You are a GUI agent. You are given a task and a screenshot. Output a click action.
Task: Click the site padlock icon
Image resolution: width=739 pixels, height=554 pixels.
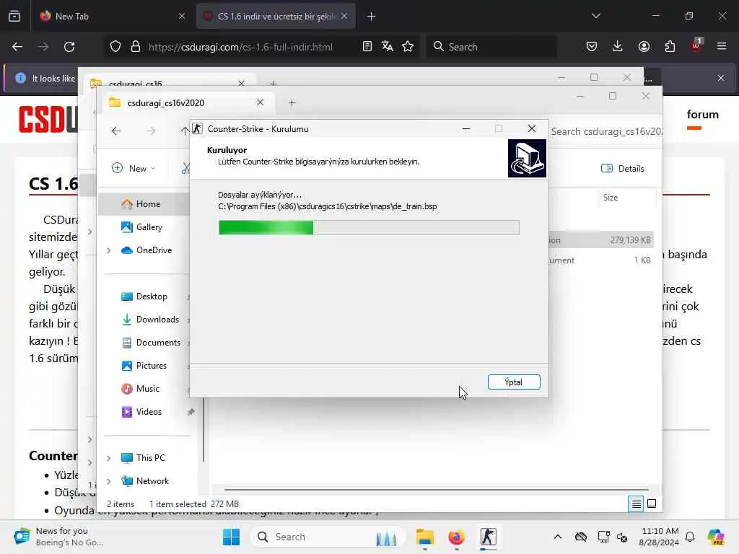coord(136,47)
